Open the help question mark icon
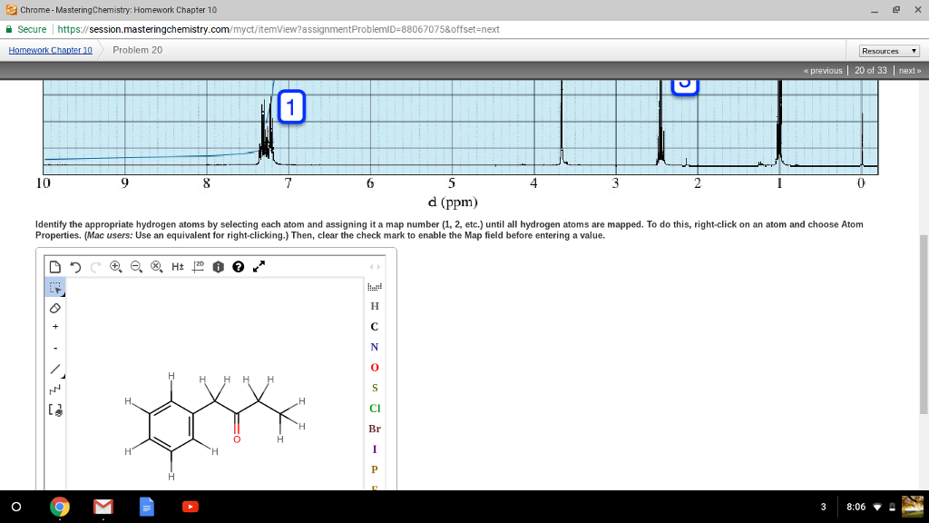Screen dimensions: 929x523 [x=237, y=266]
